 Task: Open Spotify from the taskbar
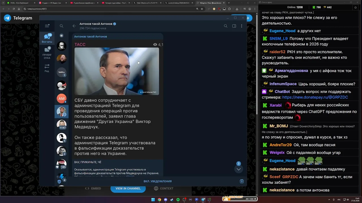(178, 200)
